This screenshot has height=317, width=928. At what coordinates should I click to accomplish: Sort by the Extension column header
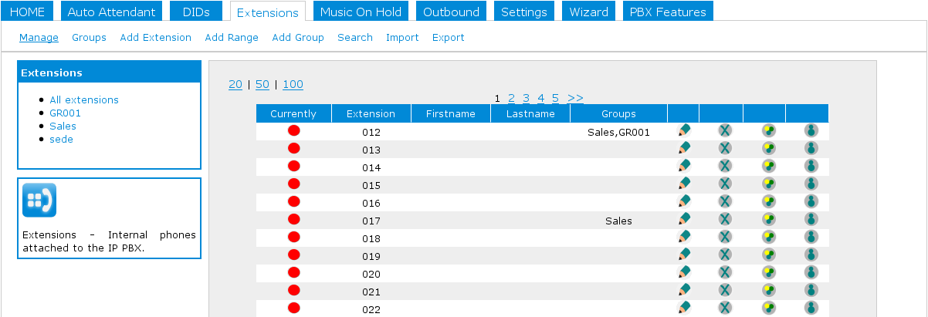click(x=371, y=113)
